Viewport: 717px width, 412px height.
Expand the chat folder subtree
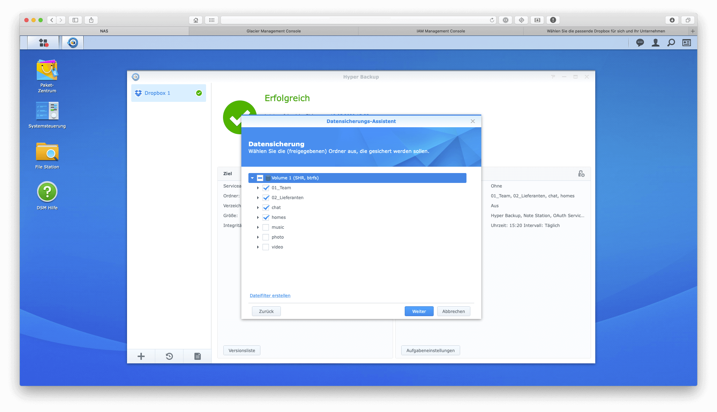point(257,207)
